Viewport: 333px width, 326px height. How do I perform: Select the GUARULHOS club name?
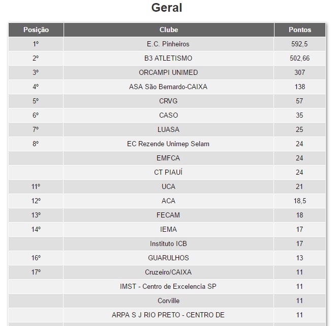click(x=168, y=258)
